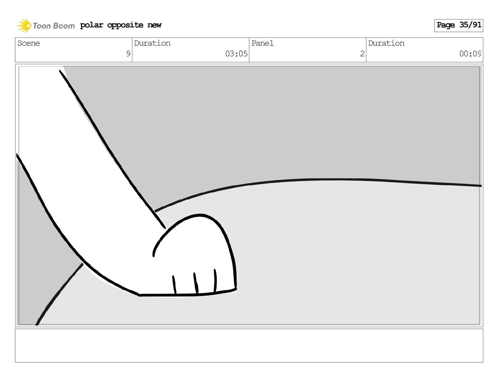Screen dimensions: 499x385
Task: Click the Toon Boom logo
Action: pyautogui.click(x=45, y=25)
